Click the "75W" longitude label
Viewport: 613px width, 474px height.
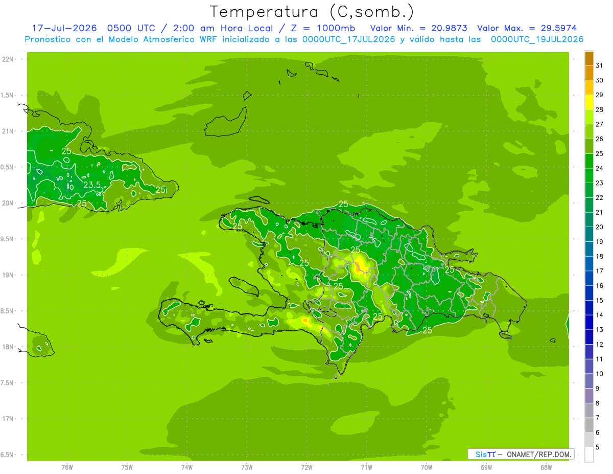click(x=127, y=467)
